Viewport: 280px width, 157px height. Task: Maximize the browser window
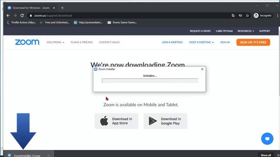[x=267, y=6]
